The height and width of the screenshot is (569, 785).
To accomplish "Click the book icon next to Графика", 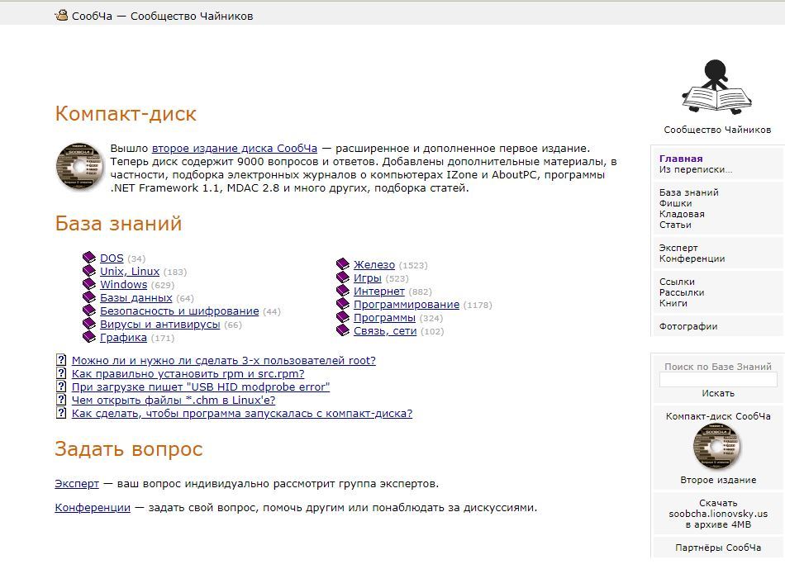I will pos(89,338).
